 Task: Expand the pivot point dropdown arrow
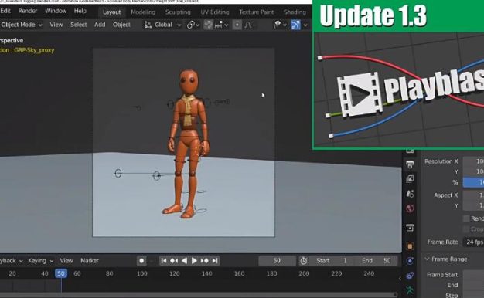[198, 25]
